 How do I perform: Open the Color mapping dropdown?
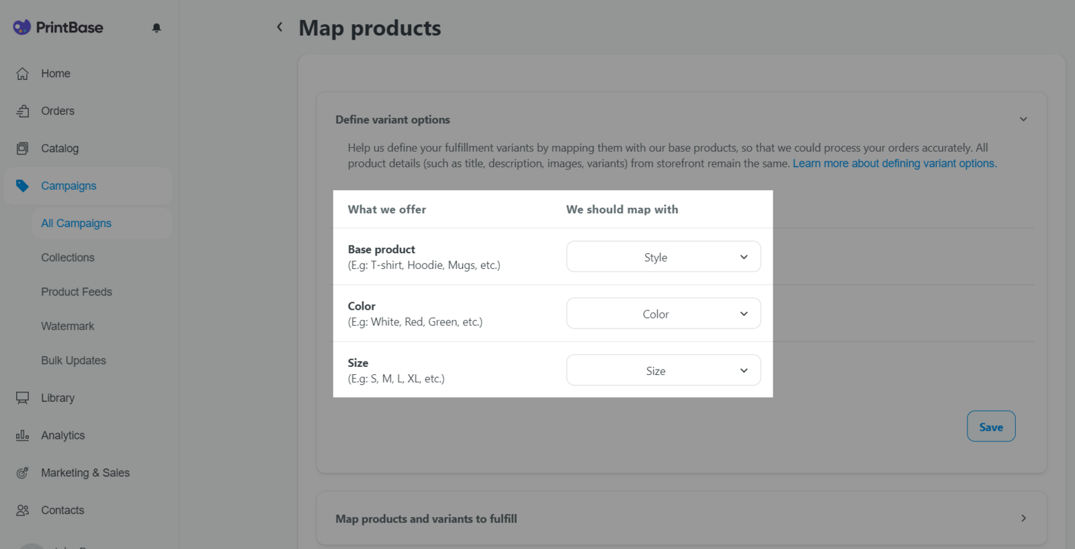click(664, 313)
